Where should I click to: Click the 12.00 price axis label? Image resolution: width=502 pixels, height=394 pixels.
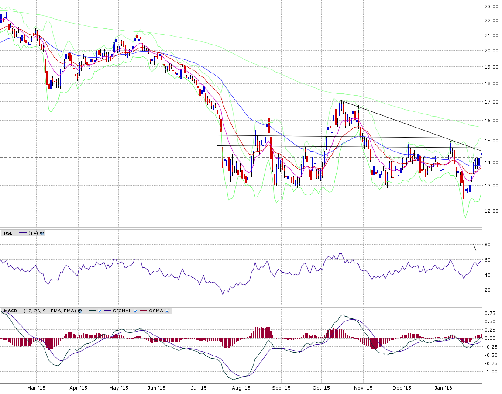tap(492, 211)
